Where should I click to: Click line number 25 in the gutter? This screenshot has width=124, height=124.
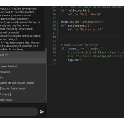click(54, 49)
